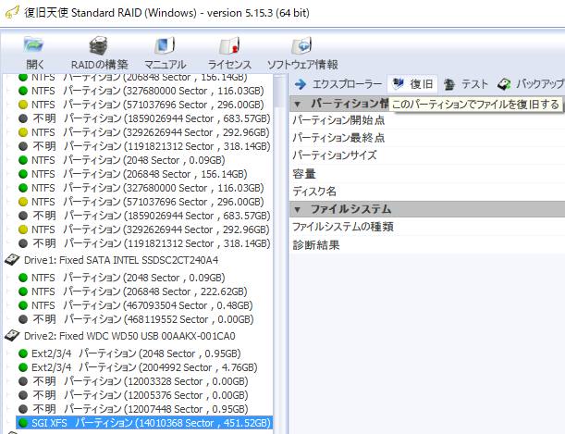Open ソフトウェア情報 software info
The image size is (565, 434).
click(x=301, y=52)
